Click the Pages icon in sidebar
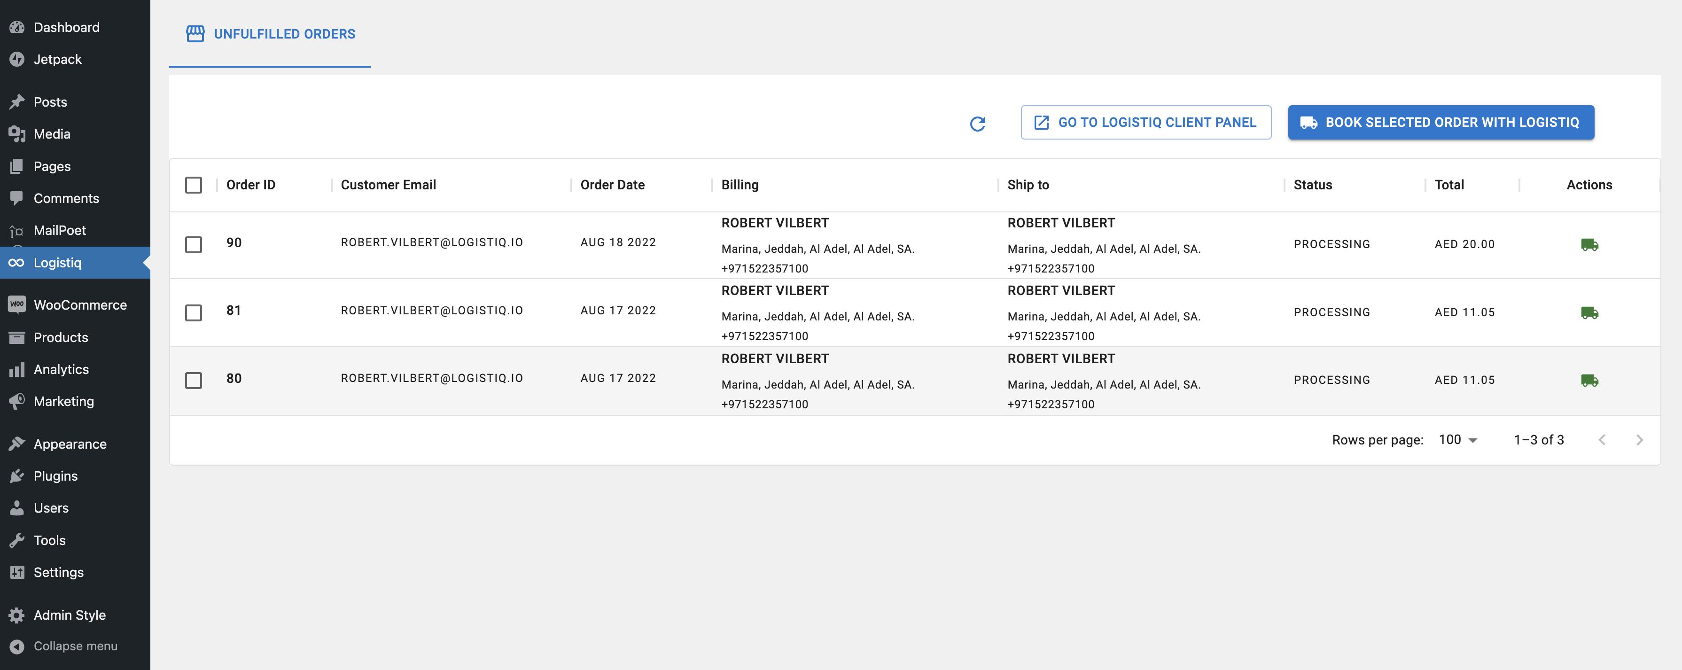Viewport: 1682px width, 670px height. [x=17, y=166]
